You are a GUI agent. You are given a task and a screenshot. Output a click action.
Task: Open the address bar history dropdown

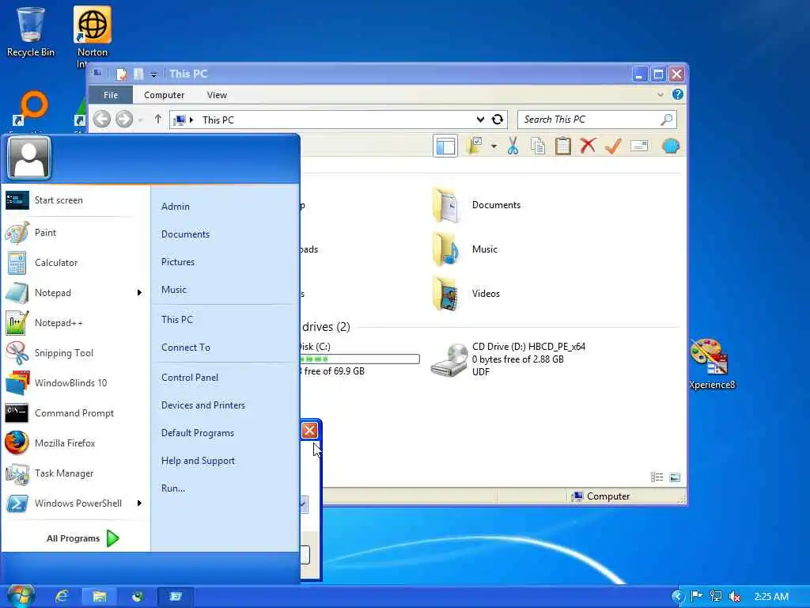[480, 120]
